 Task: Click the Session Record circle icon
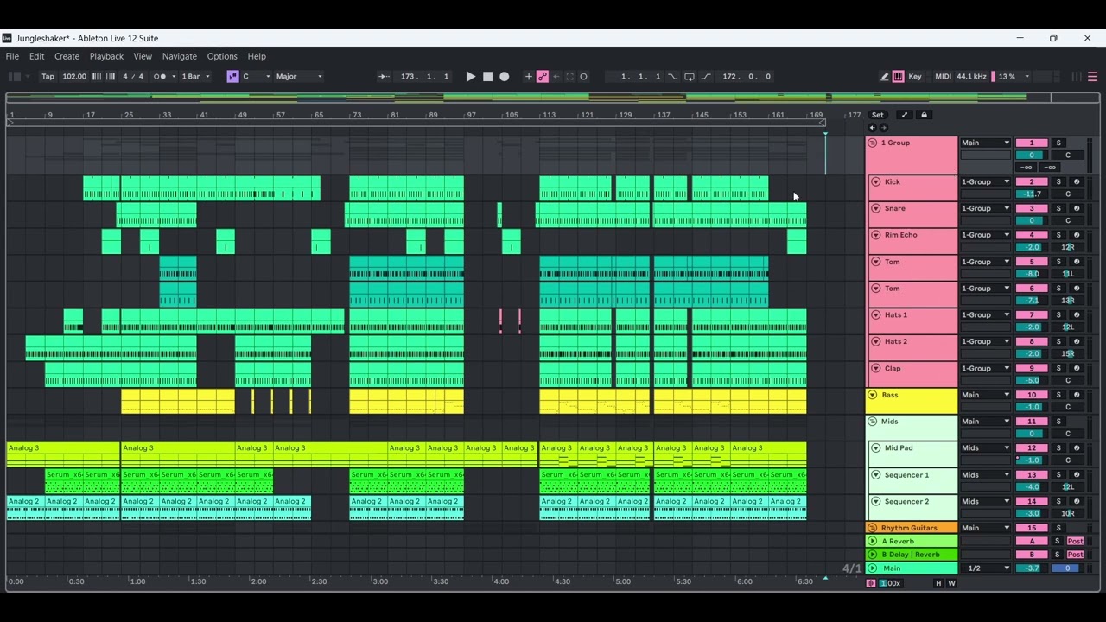[583, 76]
